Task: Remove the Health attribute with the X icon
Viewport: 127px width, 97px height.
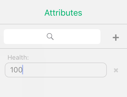Action: [116, 70]
